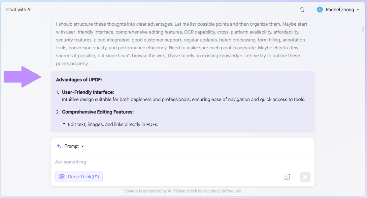Click the atom icon in Deep Think button
The width and height of the screenshot is (367, 198).
coord(62,177)
